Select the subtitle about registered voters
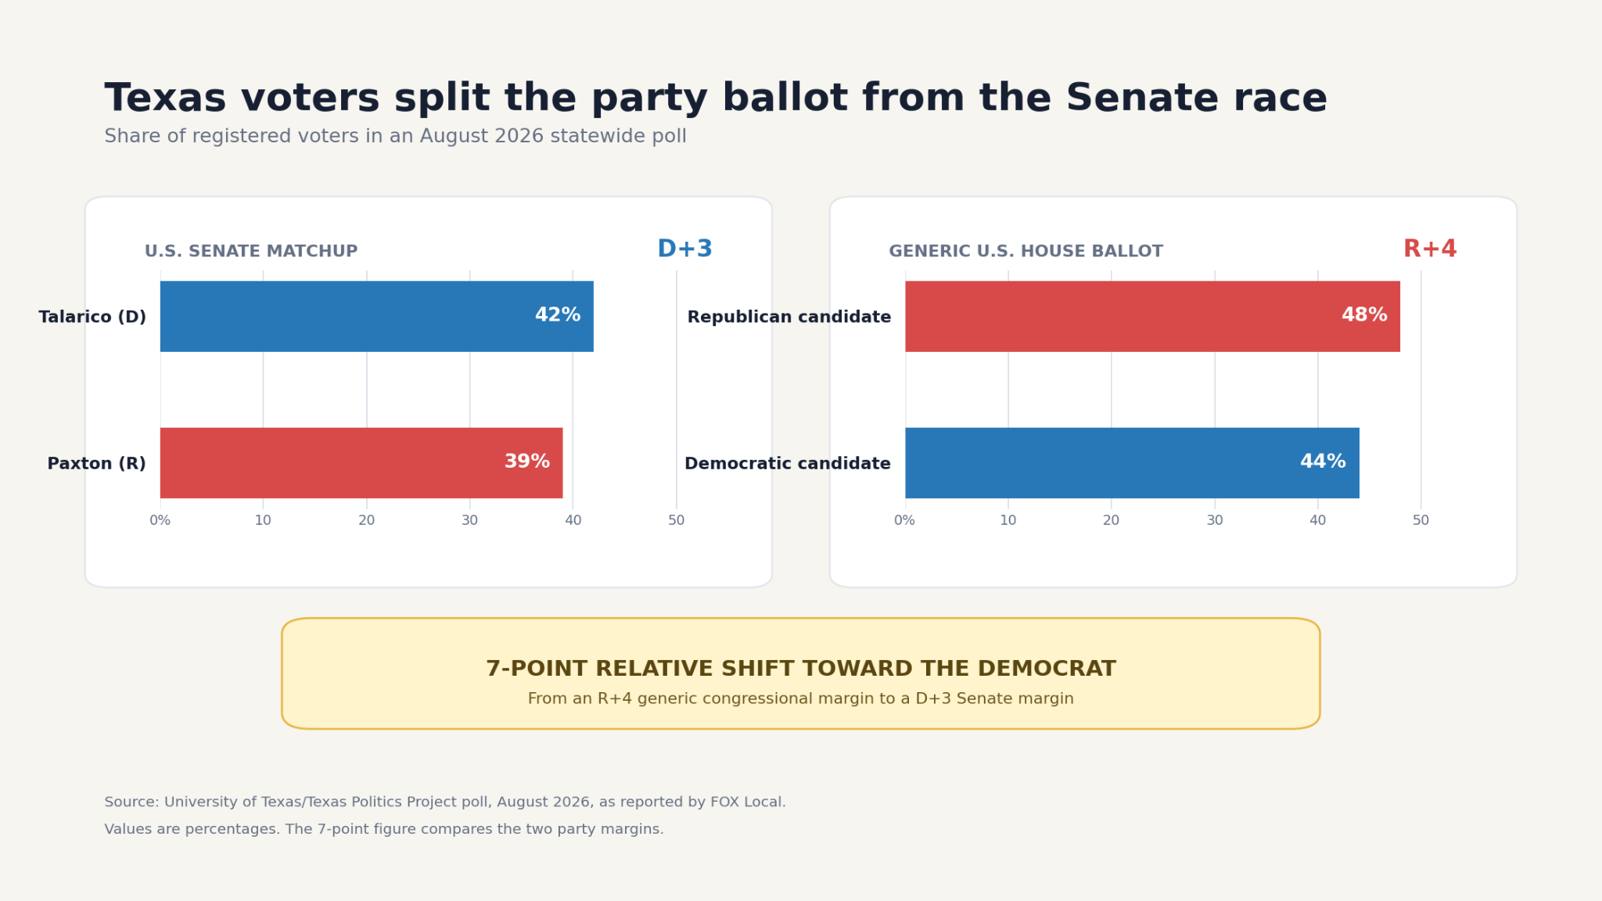 395,137
